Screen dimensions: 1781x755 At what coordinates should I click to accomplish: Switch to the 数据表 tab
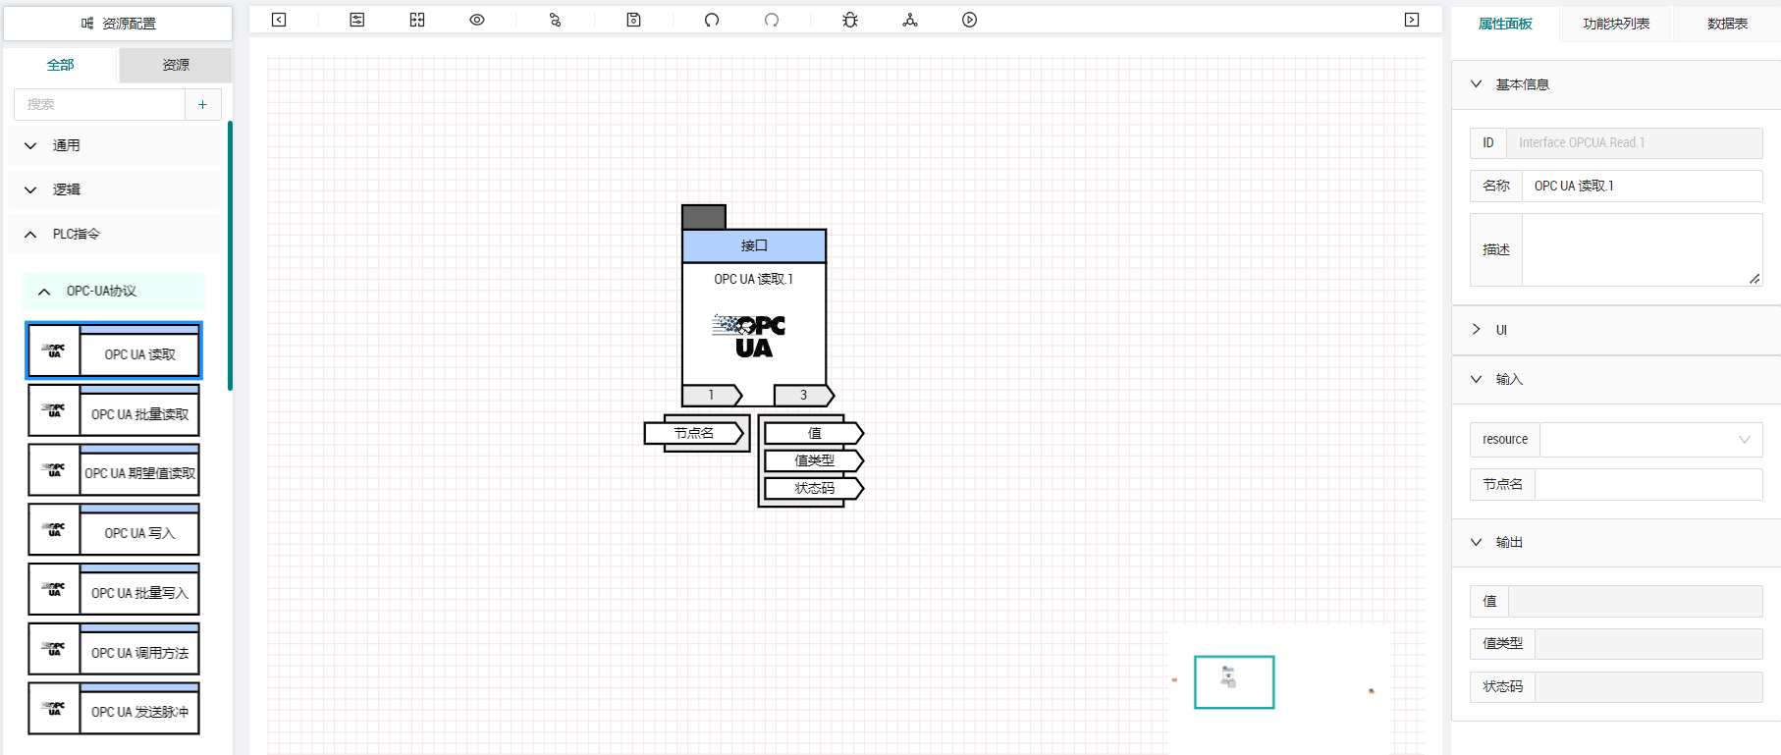(x=1727, y=24)
